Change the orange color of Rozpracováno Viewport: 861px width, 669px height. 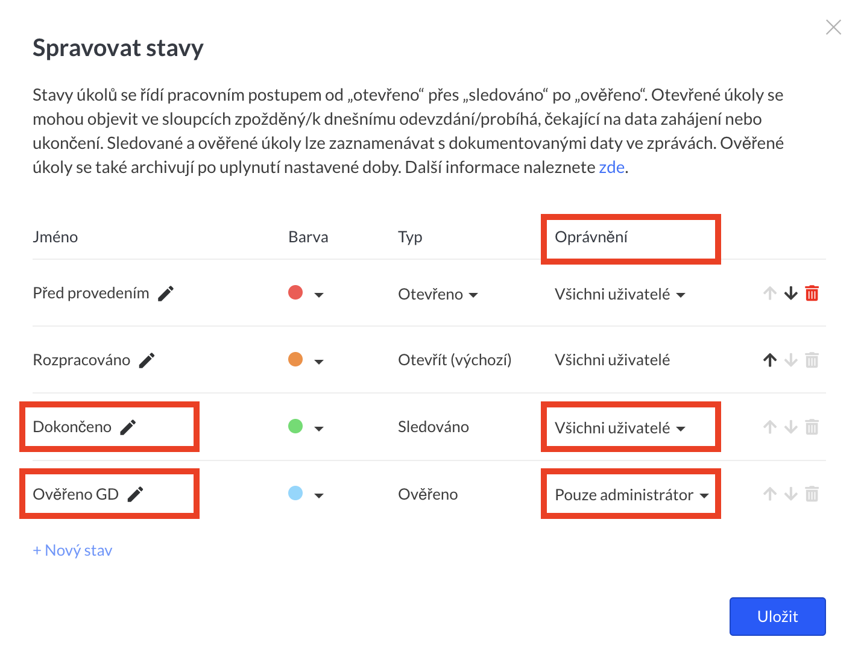tap(306, 360)
